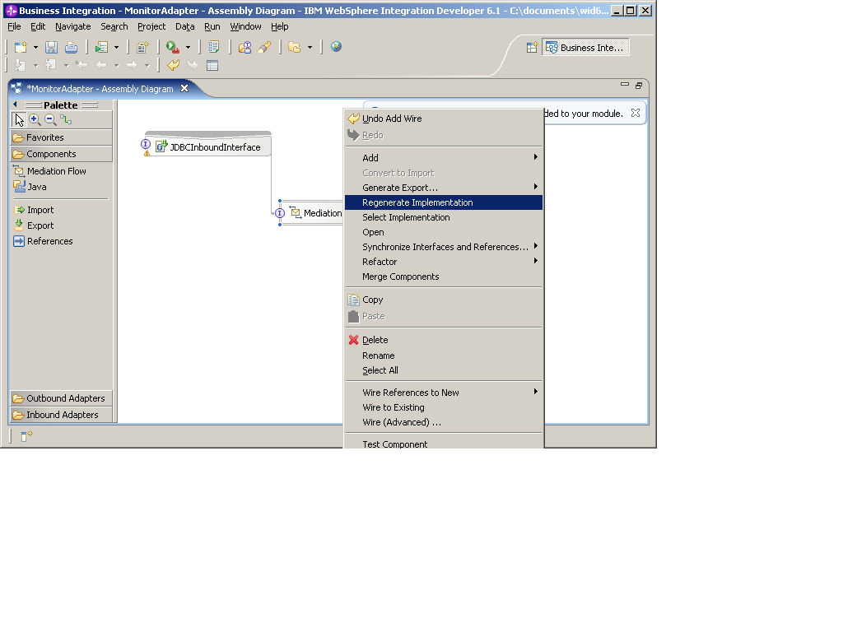Image resolution: width=843 pixels, height=632 pixels.
Task: Pick Export from the palette
Action: [x=34, y=225]
